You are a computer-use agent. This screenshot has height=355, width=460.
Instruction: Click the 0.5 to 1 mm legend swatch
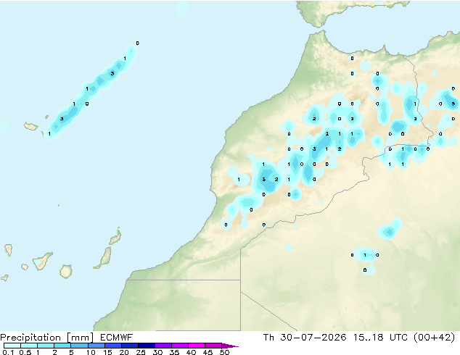(x=29, y=346)
